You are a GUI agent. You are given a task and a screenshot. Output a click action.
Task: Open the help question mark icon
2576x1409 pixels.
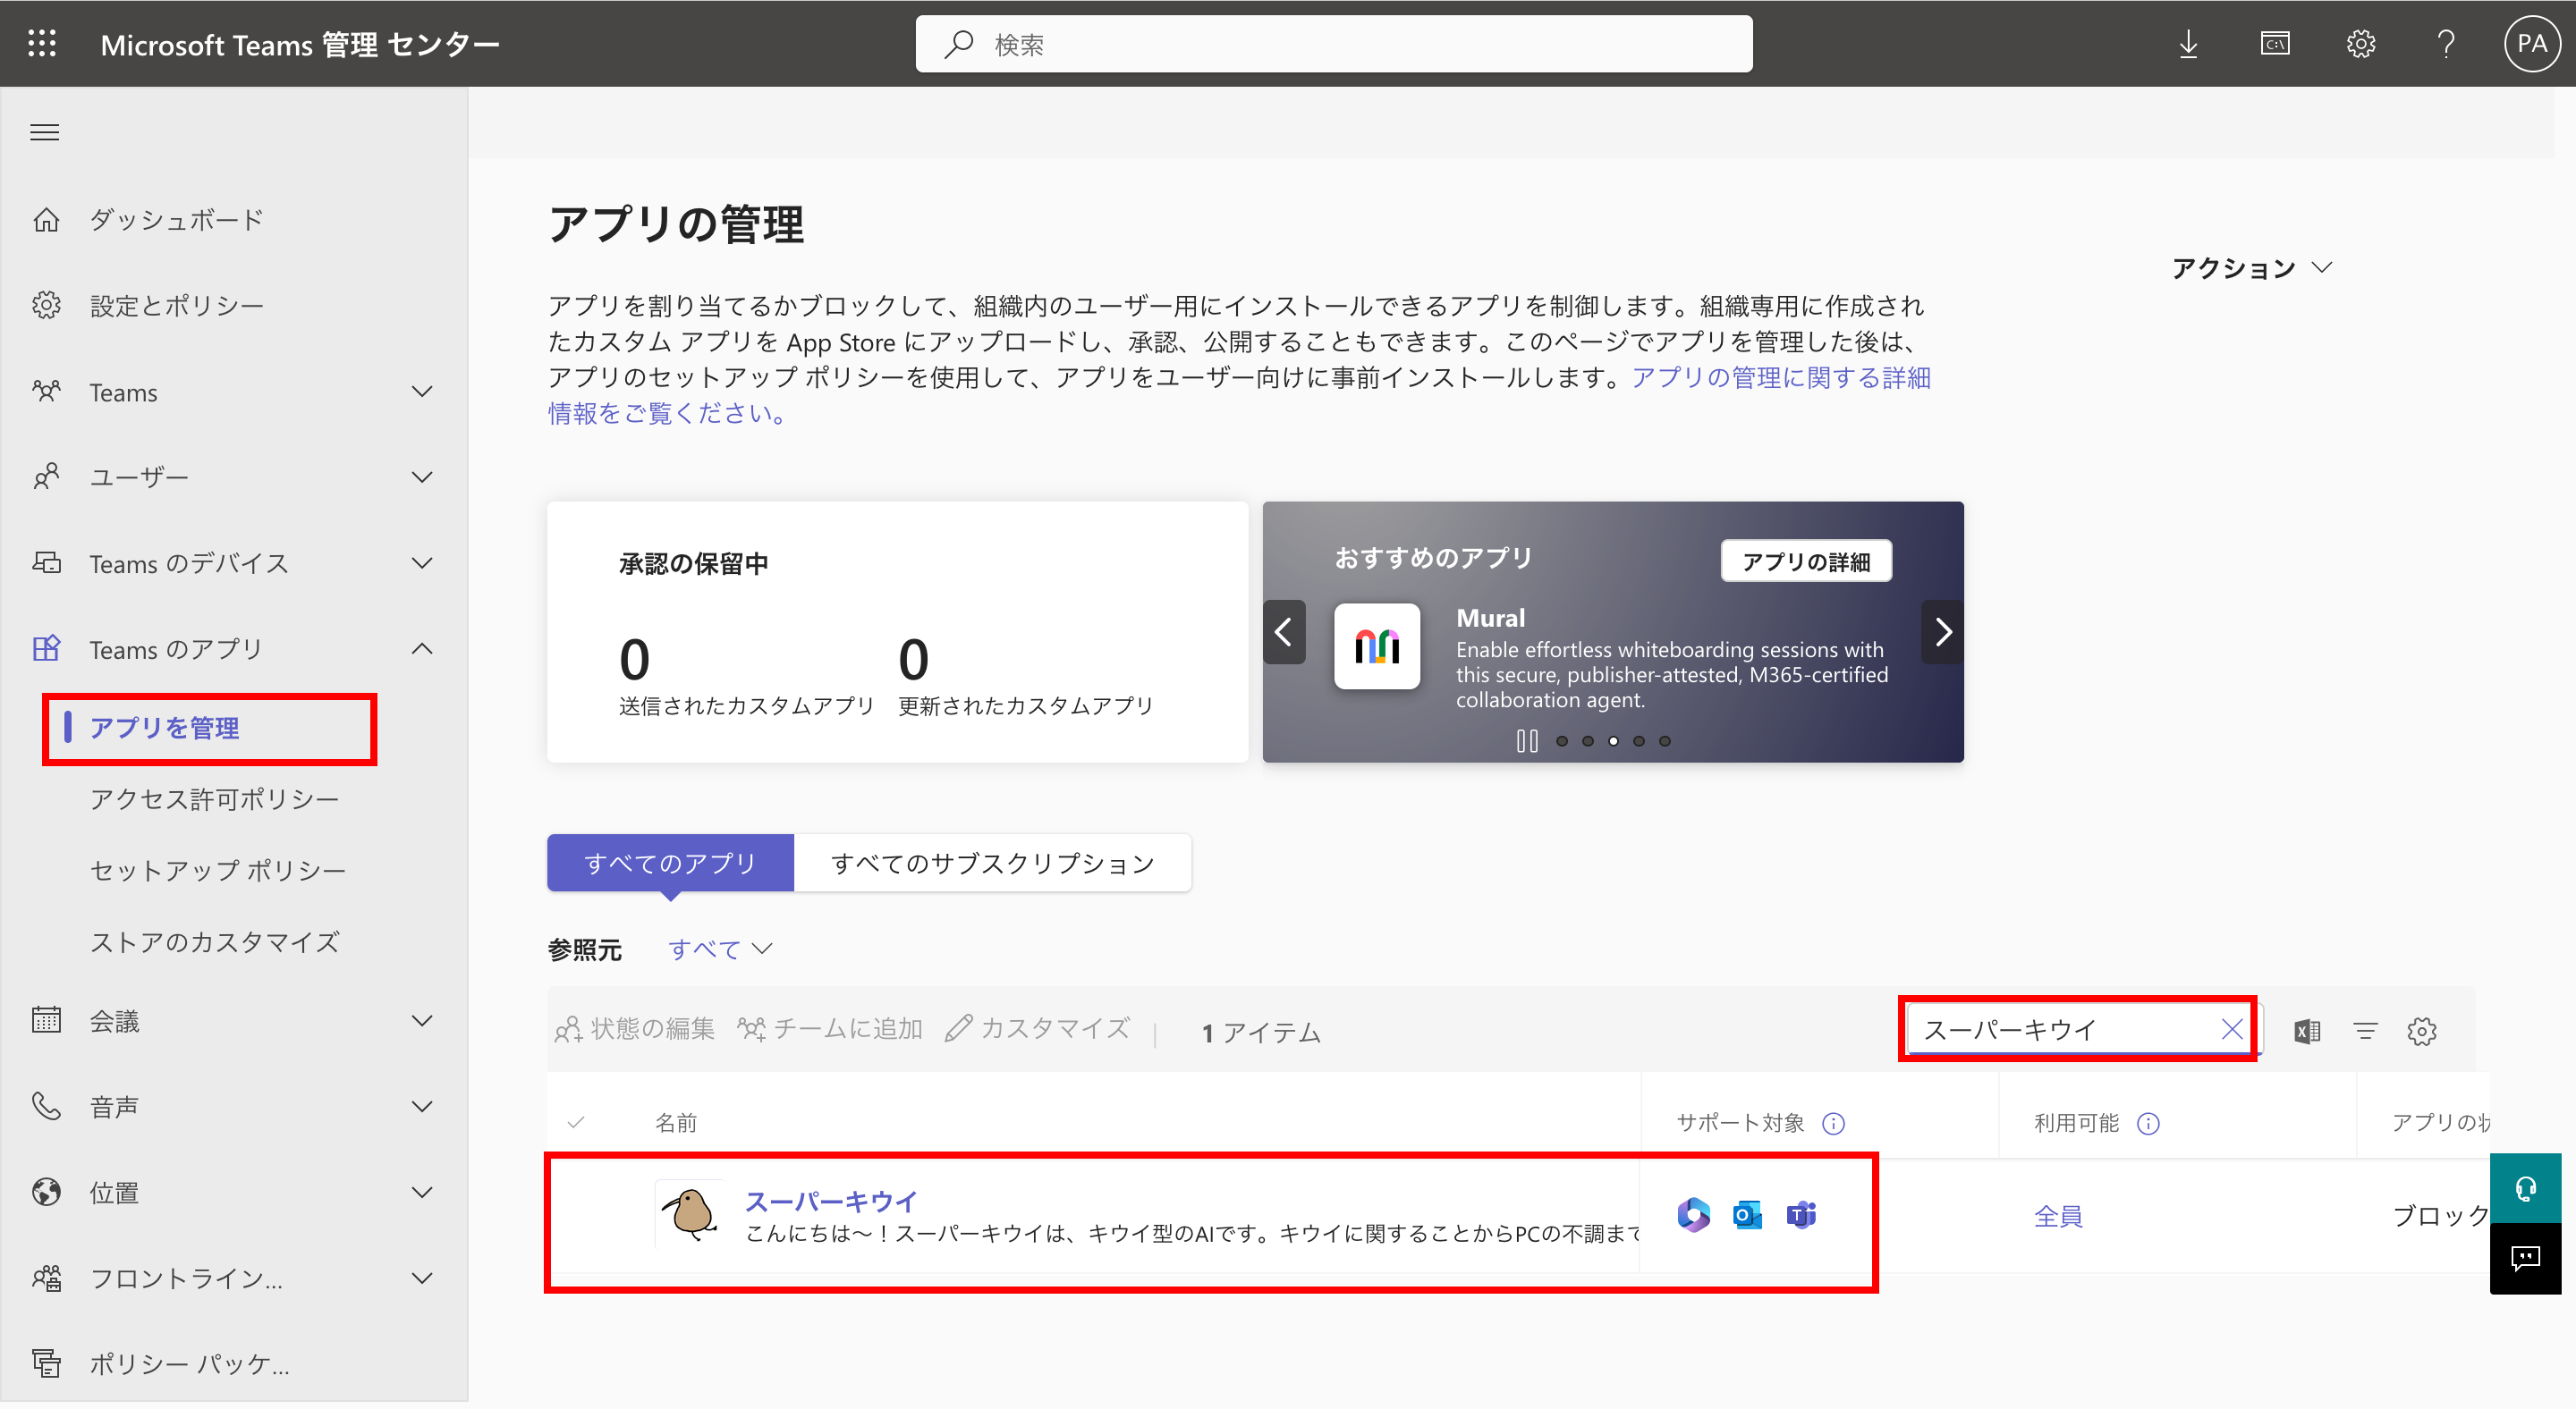coord(2446,44)
